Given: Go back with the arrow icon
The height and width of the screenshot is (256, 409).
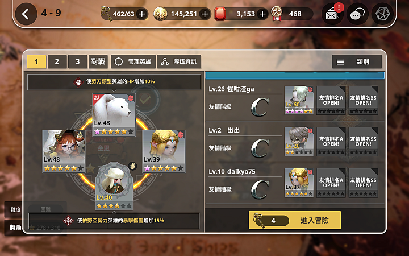Looking at the screenshot, I should pos(26,14).
